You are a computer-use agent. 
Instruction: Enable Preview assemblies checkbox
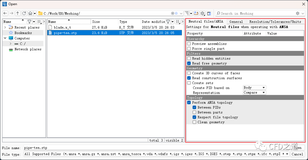pos(189,44)
